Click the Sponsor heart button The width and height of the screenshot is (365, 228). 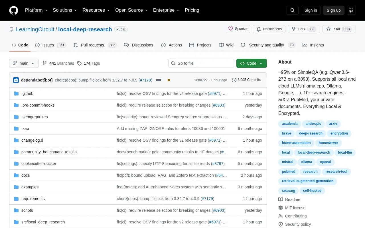click(238, 29)
